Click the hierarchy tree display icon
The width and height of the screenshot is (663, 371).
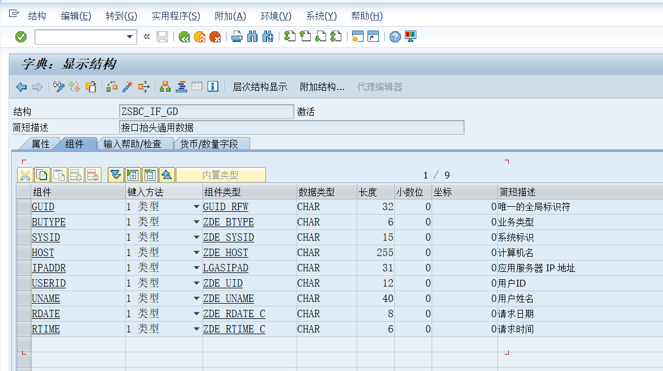(x=166, y=87)
